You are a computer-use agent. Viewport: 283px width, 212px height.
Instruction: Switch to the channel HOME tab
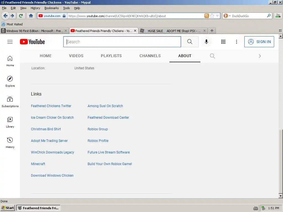tap(46, 56)
